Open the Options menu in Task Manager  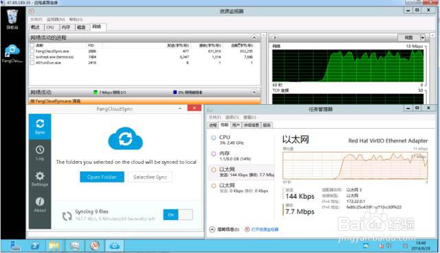(232, 117)
